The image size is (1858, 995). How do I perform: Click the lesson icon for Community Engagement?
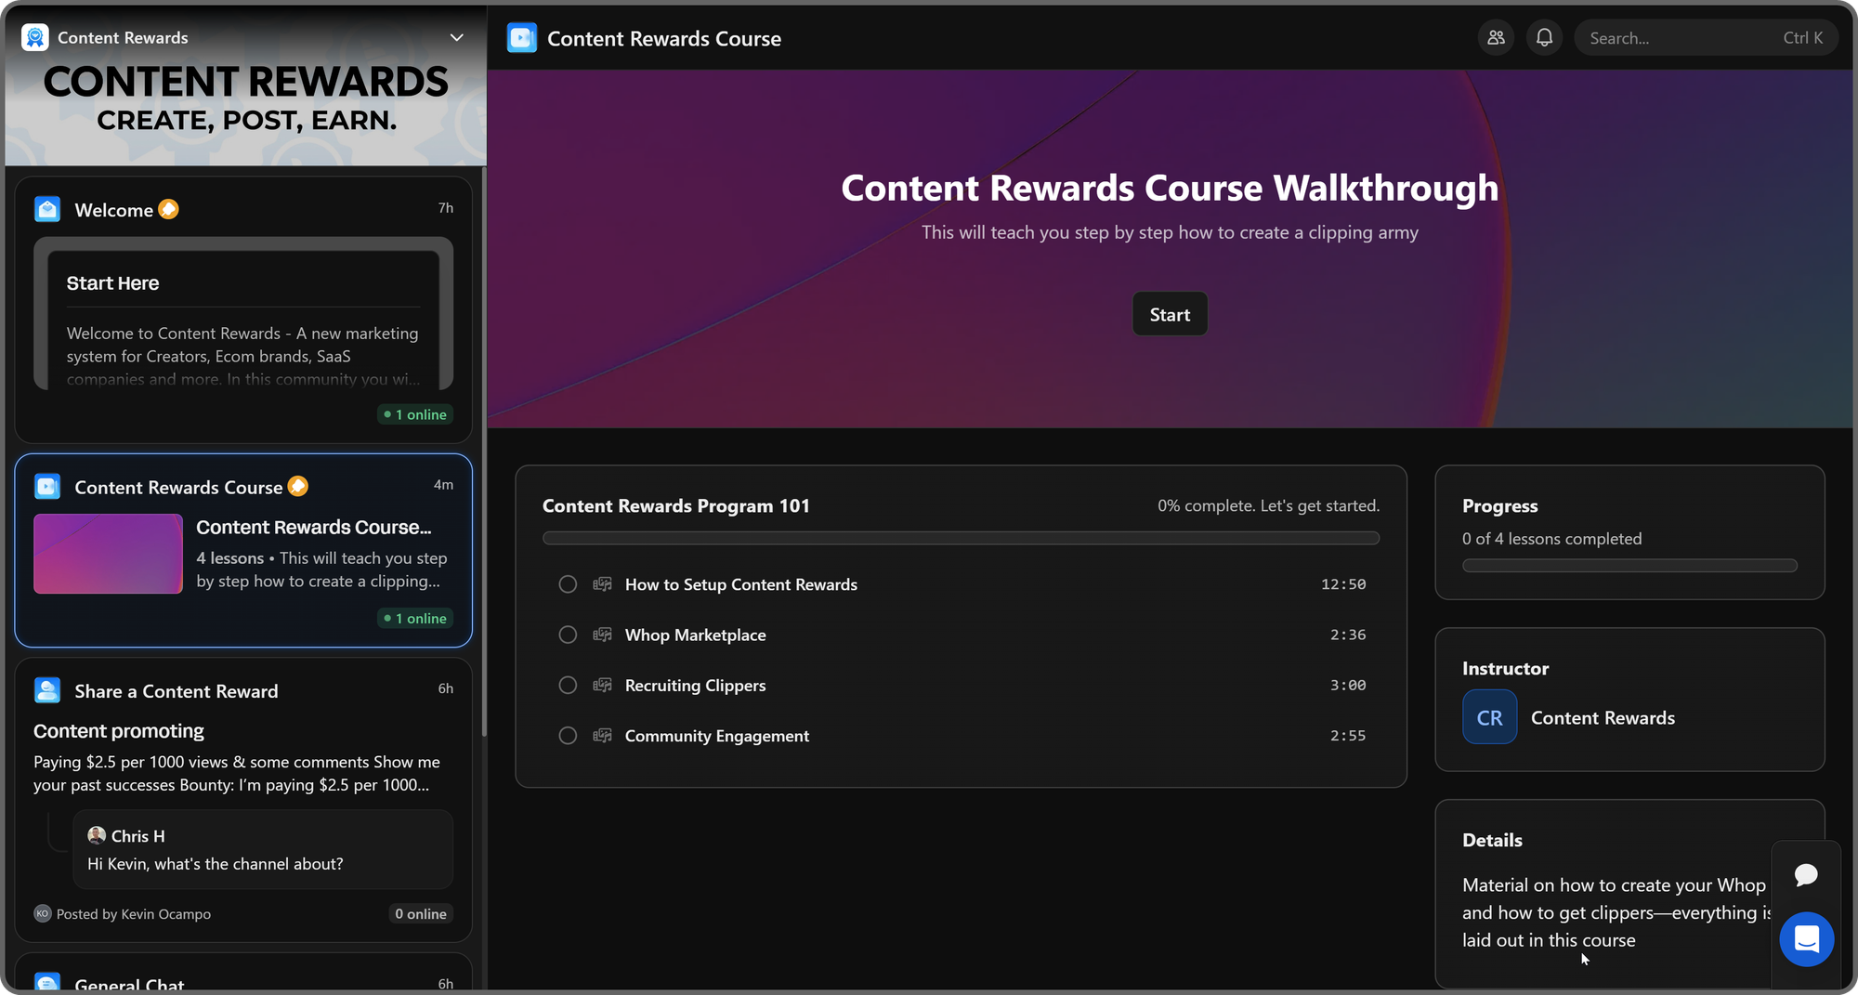(x=602, y=736)
